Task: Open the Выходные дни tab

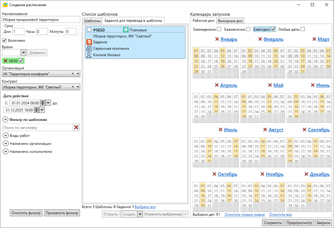Action: (230, 21)
